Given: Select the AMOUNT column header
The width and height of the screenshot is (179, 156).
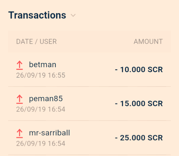Looking at the screenshot, I should (148, 42).
